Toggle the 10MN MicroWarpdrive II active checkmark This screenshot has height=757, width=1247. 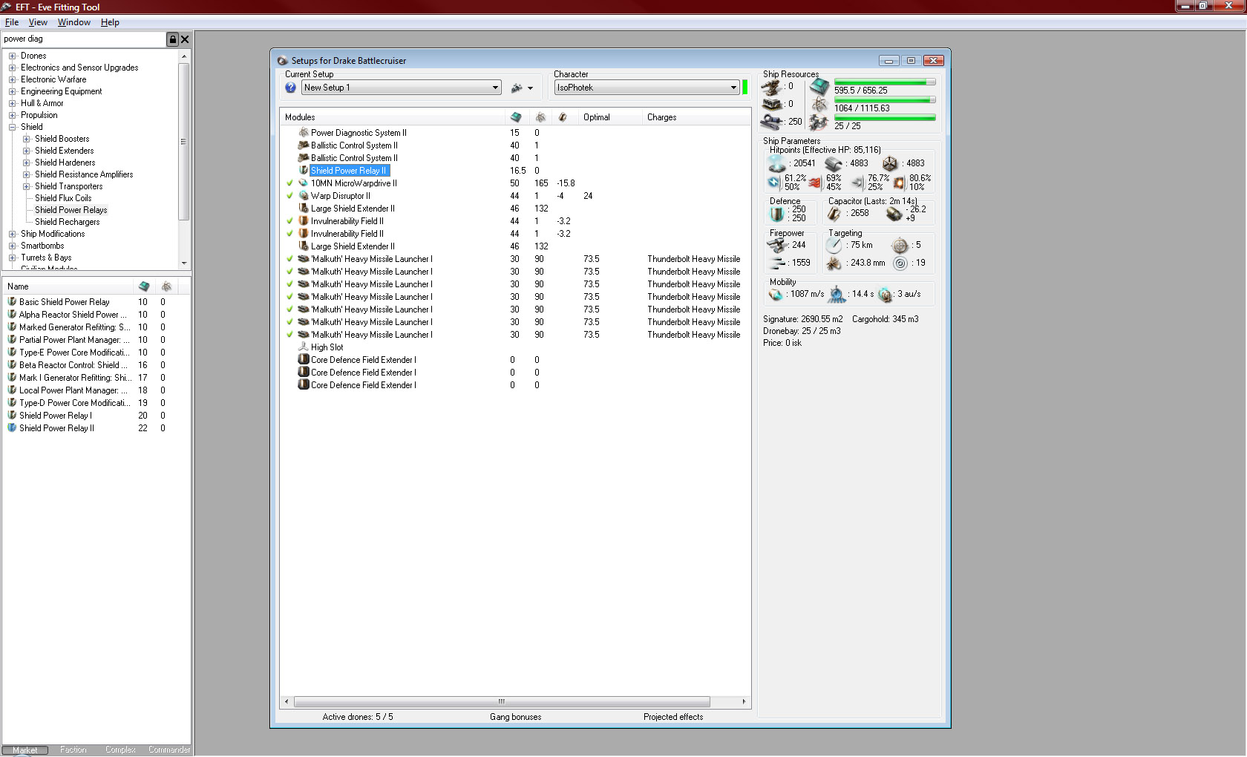click(x=290, y=183)
